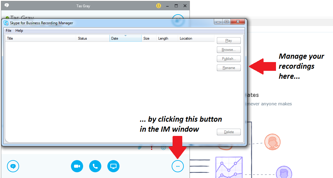Restore the Recording Manager window

pos(226,21)
